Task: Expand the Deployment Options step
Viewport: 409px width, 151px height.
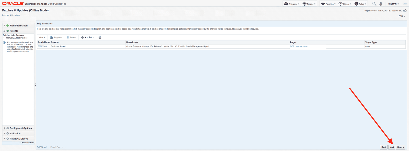Action: point(4,128)
